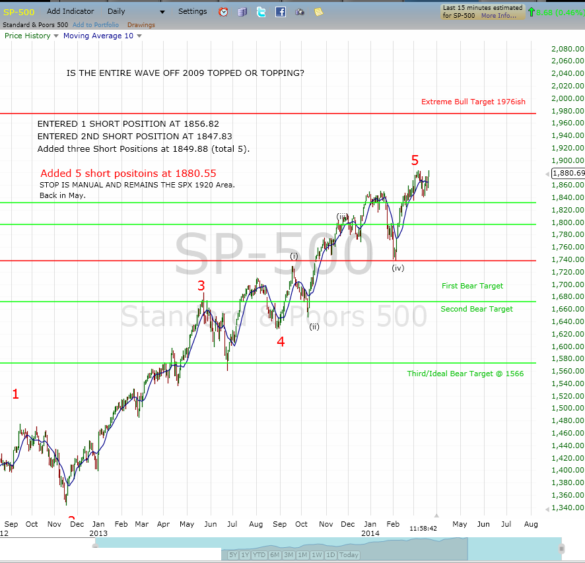Click the Second Bear Target label

coord(477,309)
